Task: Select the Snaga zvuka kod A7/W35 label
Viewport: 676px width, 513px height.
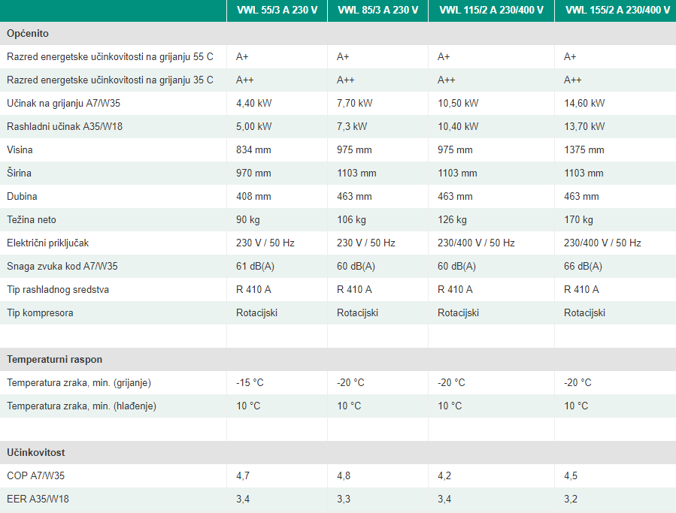Action: click(x=62, y=266)
